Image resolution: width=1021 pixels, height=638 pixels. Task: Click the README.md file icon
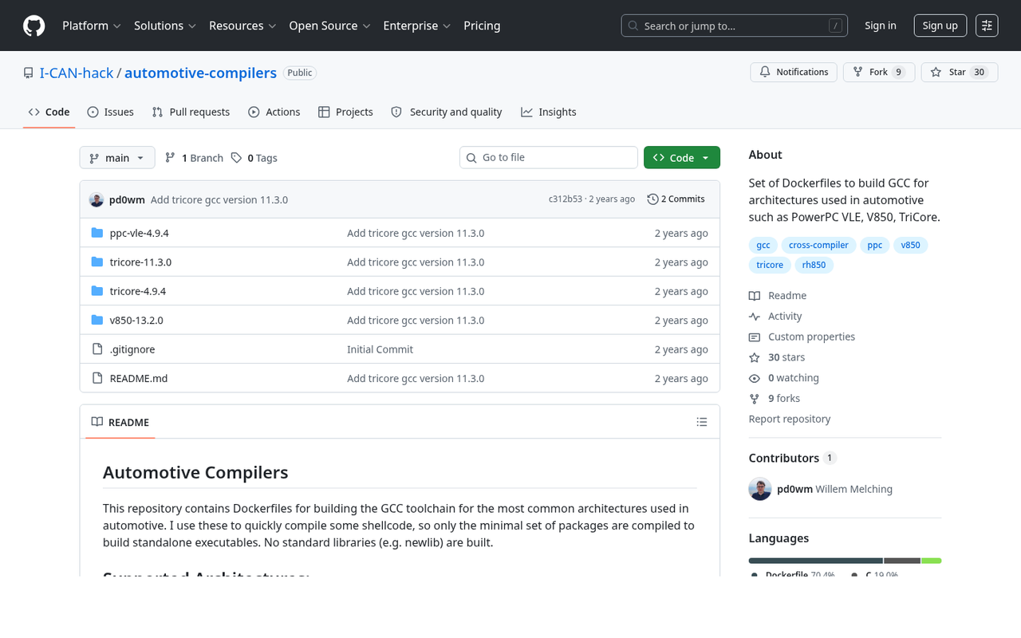click(97, 378)
